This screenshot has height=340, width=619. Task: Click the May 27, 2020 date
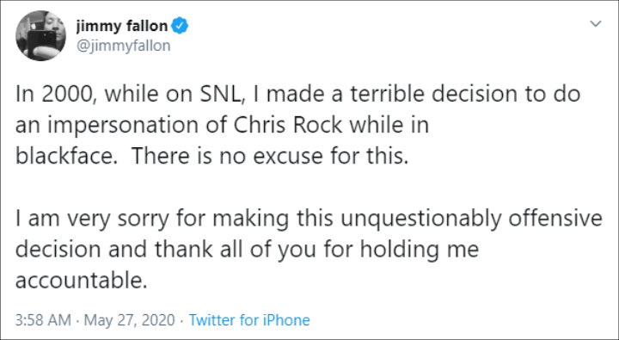[x=130, y=320]
